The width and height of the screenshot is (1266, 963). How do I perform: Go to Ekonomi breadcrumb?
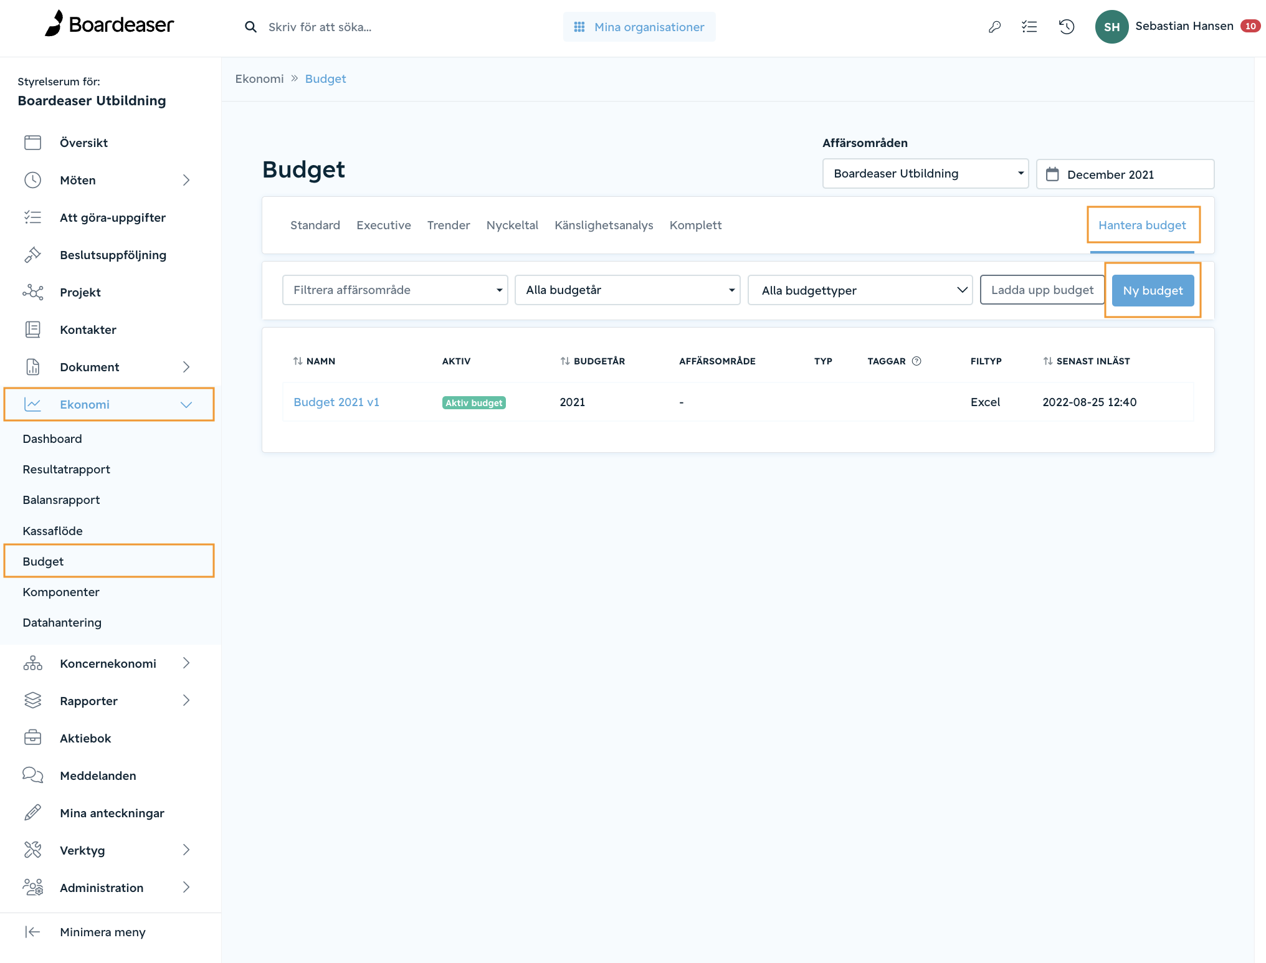(259, 79)
